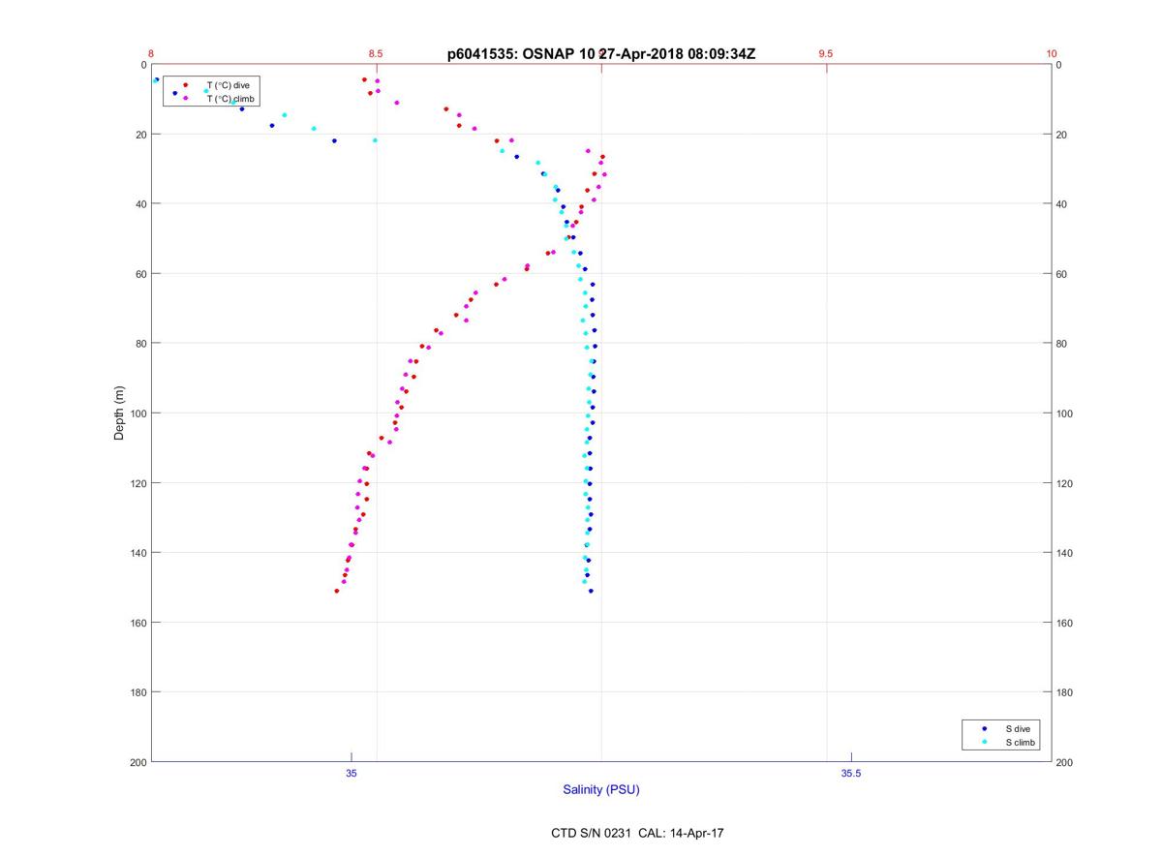Click the magenta marker beside 'T (°C) climb'

tap(185, 98)
